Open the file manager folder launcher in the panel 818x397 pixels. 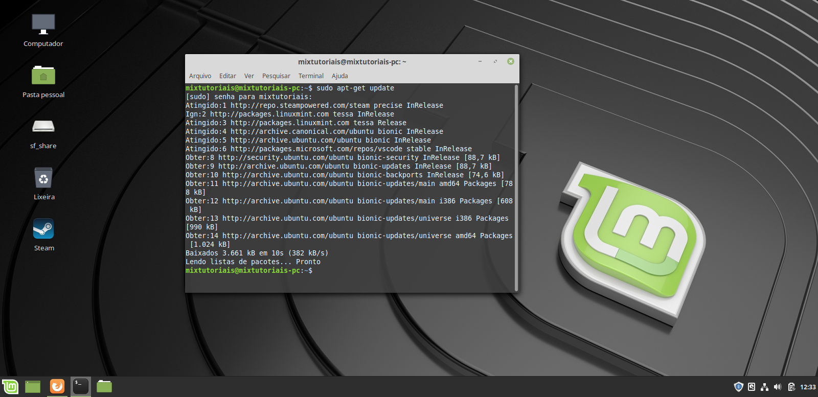point(104,387)
